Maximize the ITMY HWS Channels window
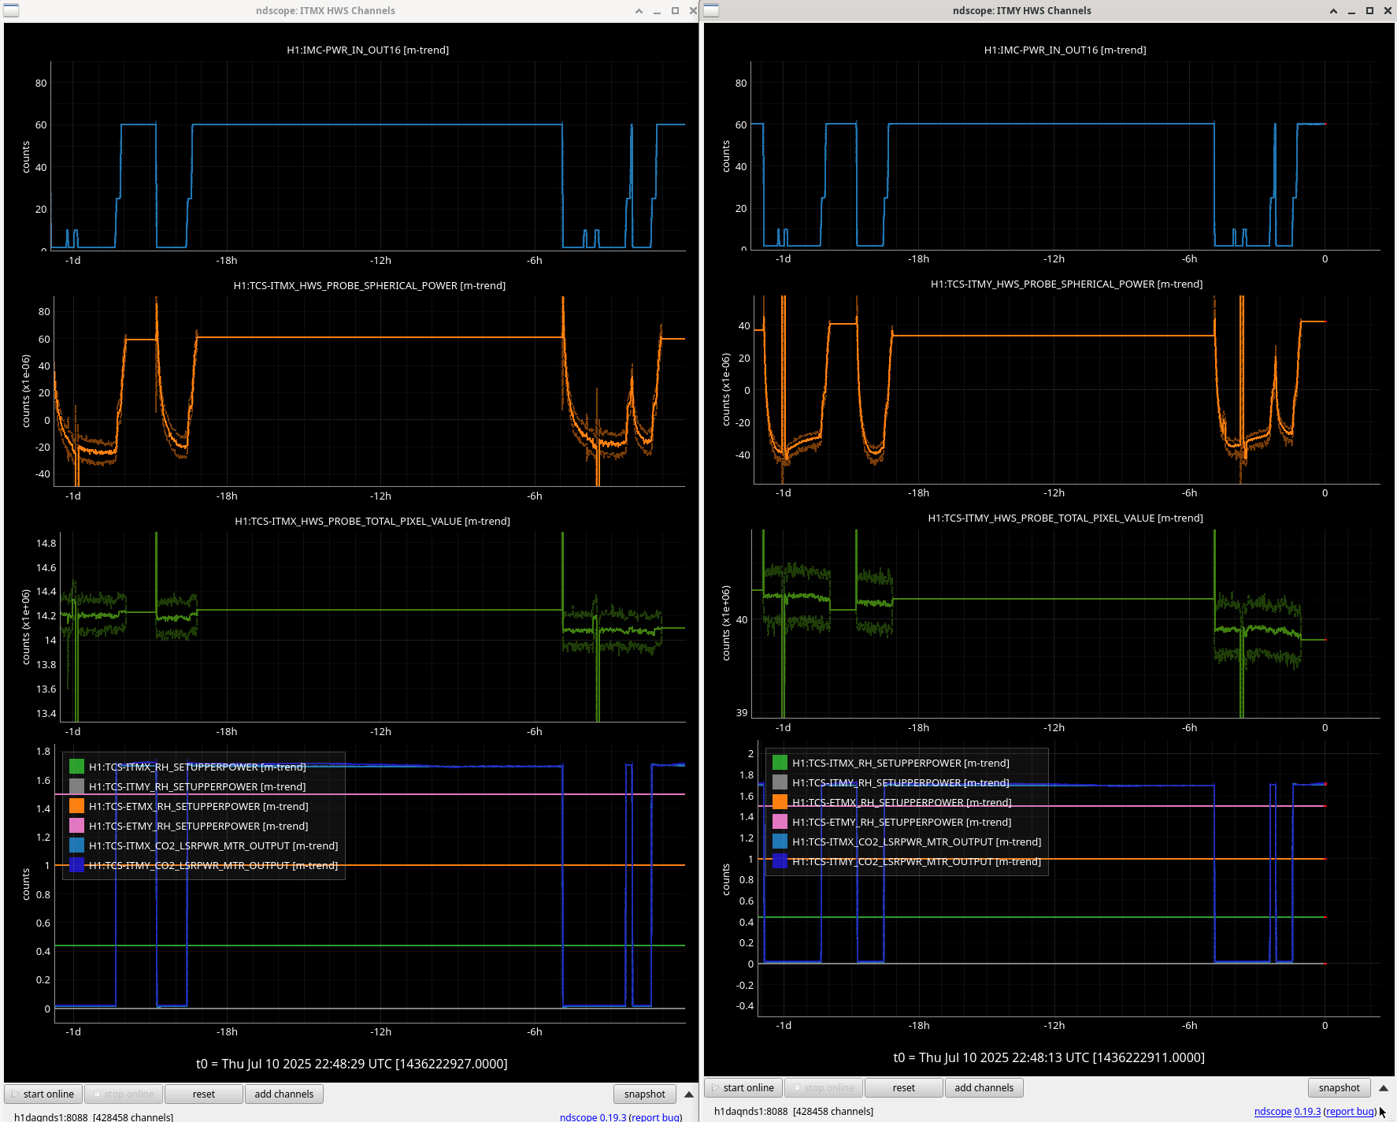This screenshot has height=1122, width=1397. (1369, 11)
